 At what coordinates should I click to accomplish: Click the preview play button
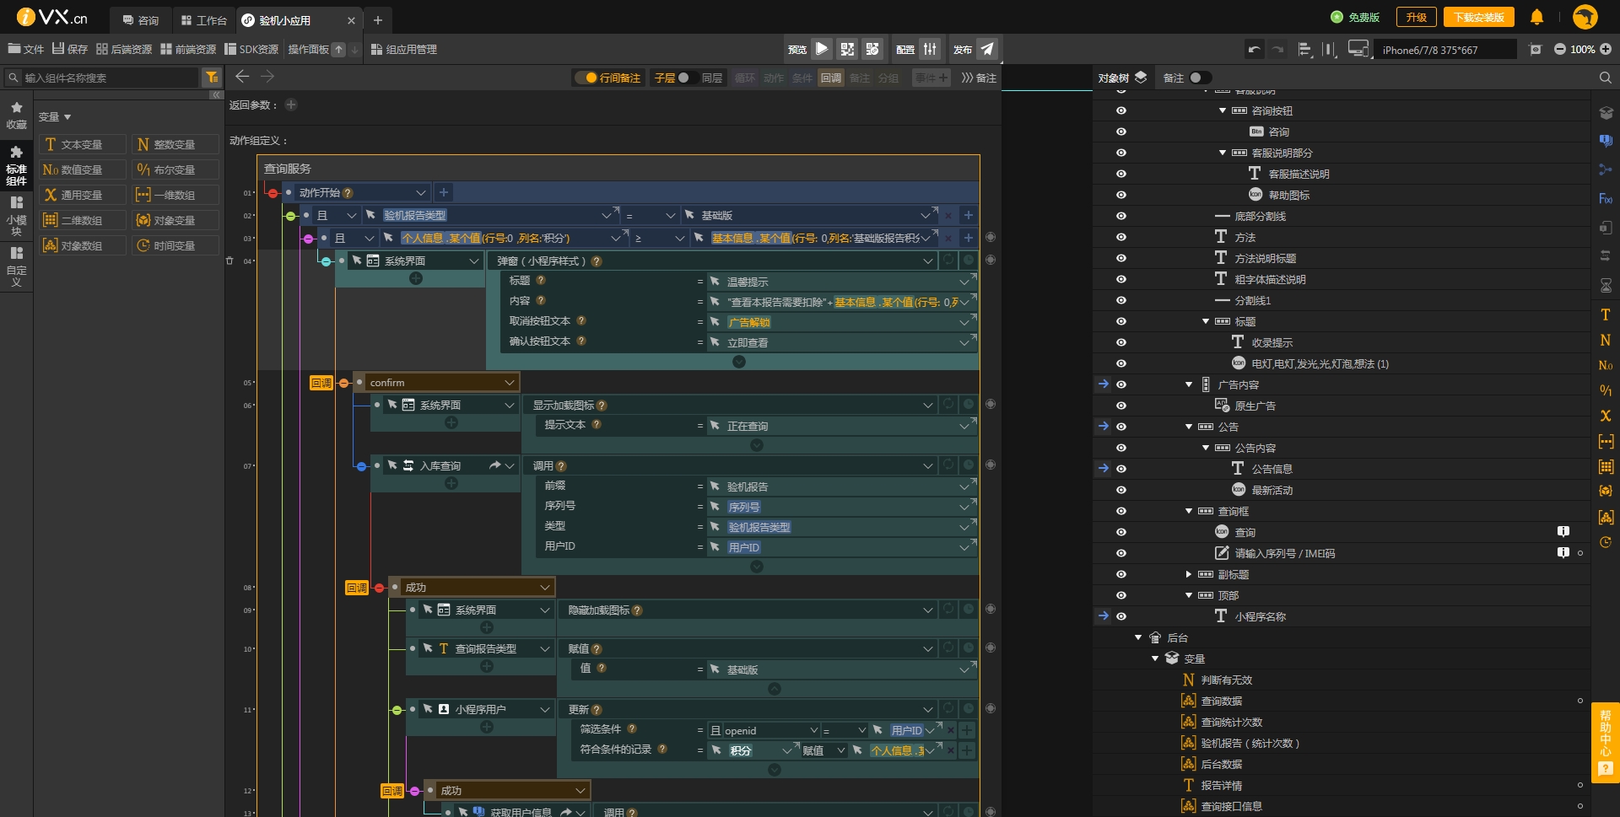tap(822, 49)
